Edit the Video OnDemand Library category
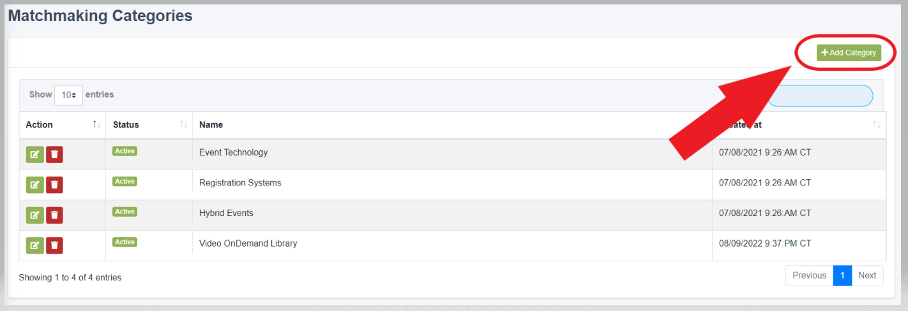This screenshot has height=311, width=908. click(x=35, y=245)
